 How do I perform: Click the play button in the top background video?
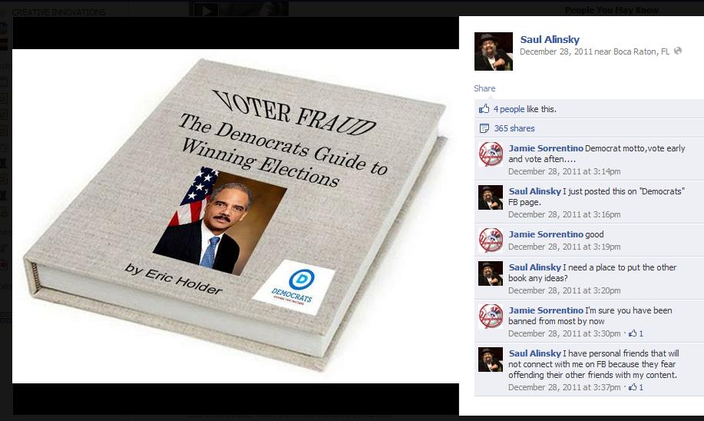point(207,10)
